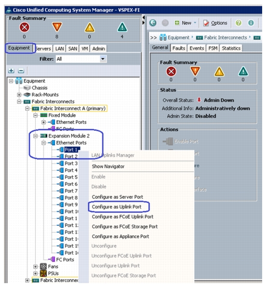Expand the PSUs node
The image size is (266, 287).
click(36, 273)
